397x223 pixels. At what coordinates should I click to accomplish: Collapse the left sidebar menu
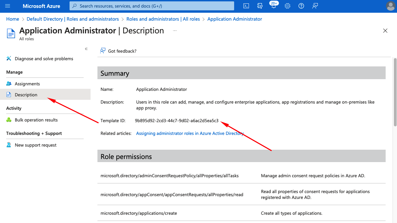[86, 49]
